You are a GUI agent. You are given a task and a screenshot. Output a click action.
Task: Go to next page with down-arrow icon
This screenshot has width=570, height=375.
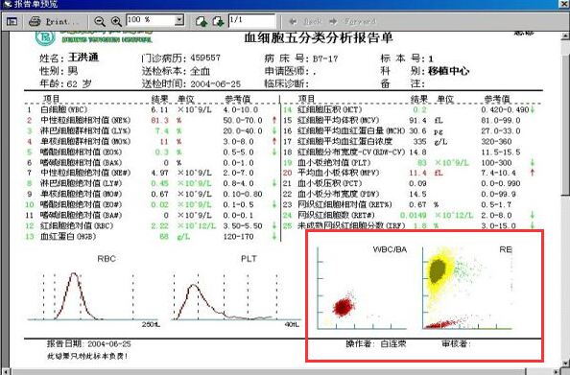[218, 21]
